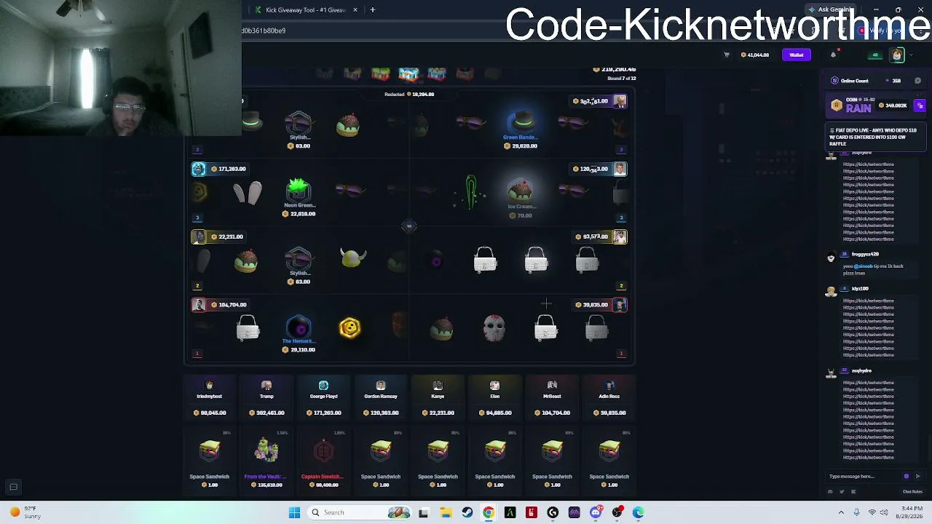This screenshot has height=524, width=932.
Task: Open From the Vault item card
Action: pos(266,460)
